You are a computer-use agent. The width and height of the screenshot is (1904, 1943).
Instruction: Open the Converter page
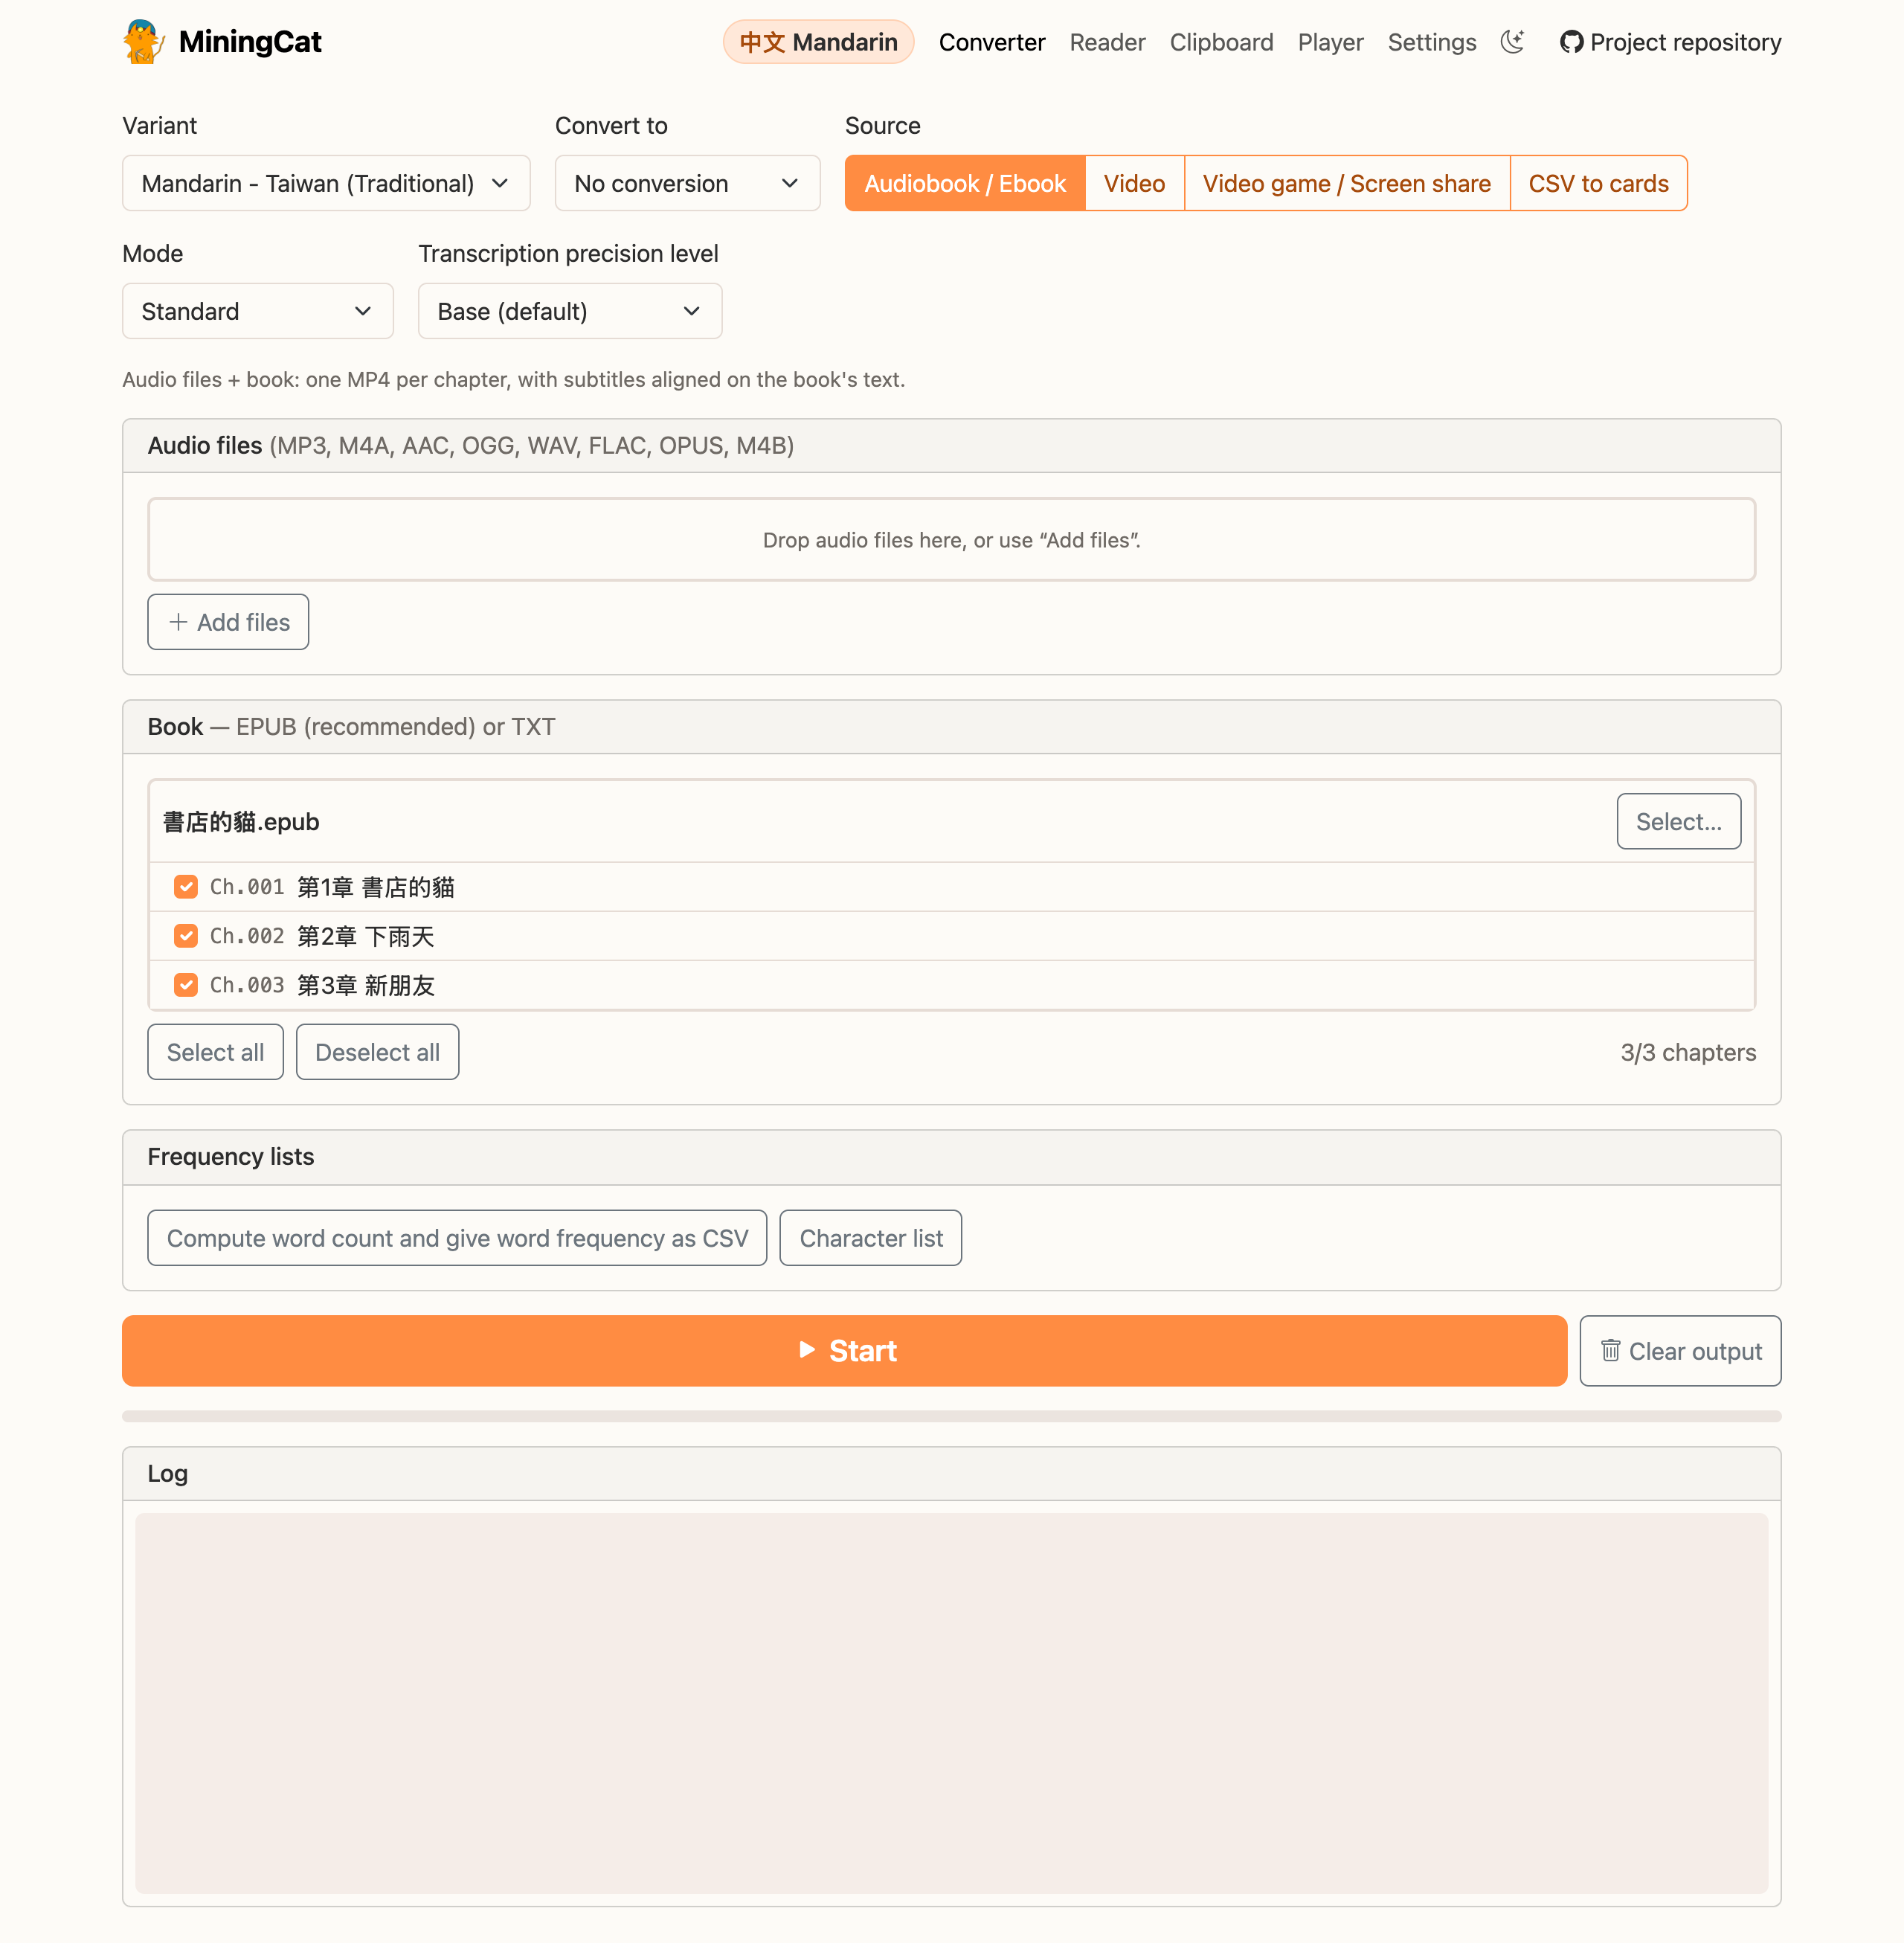click(991, 42)
